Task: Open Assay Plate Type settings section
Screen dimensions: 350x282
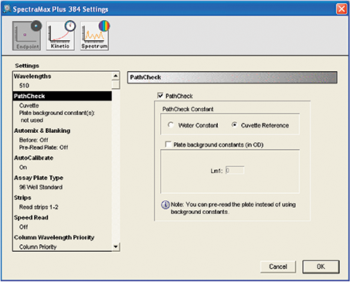Action: coord(39,178)
